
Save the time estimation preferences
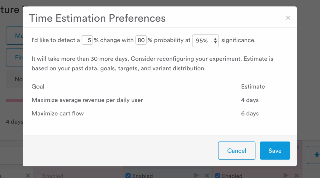tap(275, 151)
